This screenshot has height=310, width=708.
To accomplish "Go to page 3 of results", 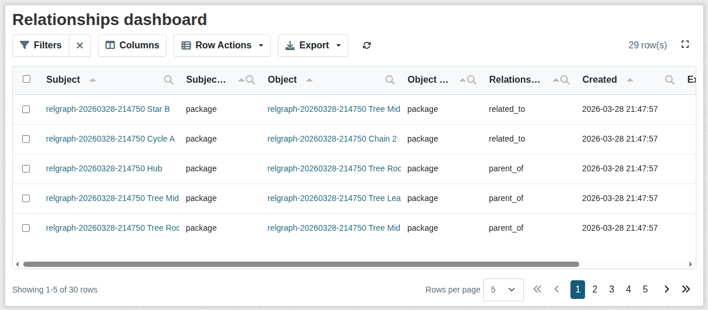I will (611, 290).
